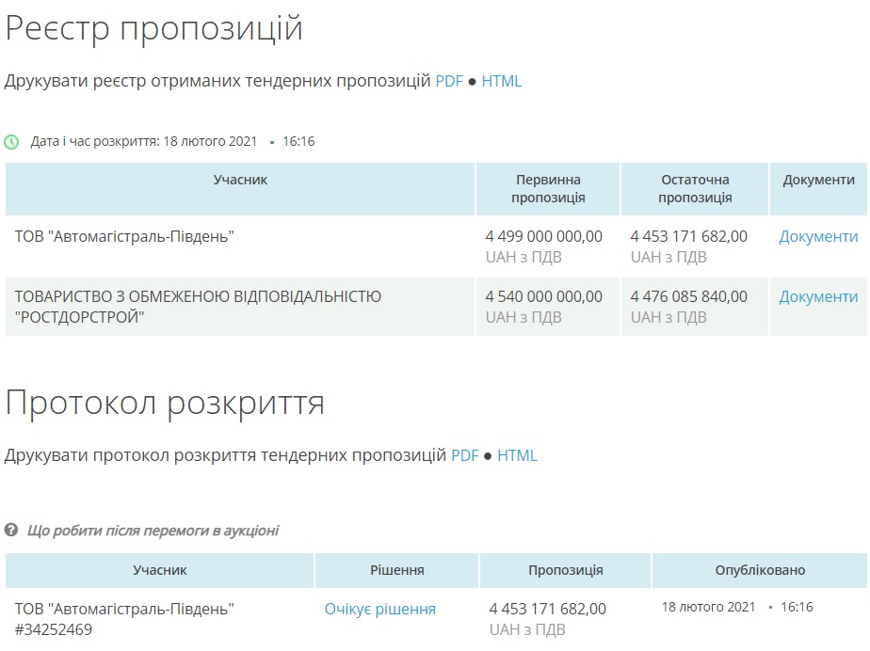This screenshot has height=651, width=870.
Task: Open HTML version of the proposals registry
Action: (501, 81)
